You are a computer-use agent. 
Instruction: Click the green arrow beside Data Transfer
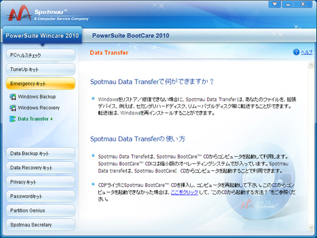click(x=52, y=119)
